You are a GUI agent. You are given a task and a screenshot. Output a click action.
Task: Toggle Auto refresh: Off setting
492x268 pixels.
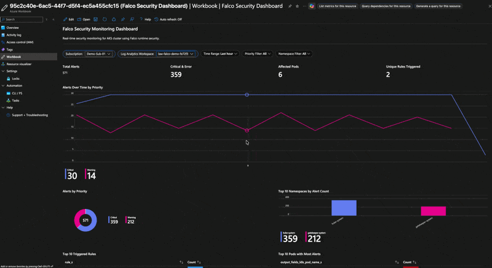coord(168,20)
